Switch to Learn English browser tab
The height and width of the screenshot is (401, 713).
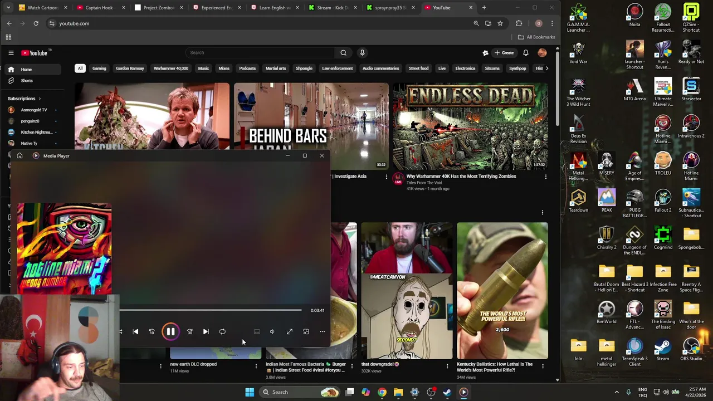[x=274, y=8]
